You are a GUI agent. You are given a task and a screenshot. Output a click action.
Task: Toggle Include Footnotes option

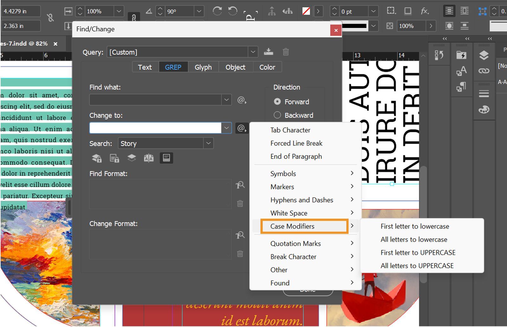pos(166,158)
